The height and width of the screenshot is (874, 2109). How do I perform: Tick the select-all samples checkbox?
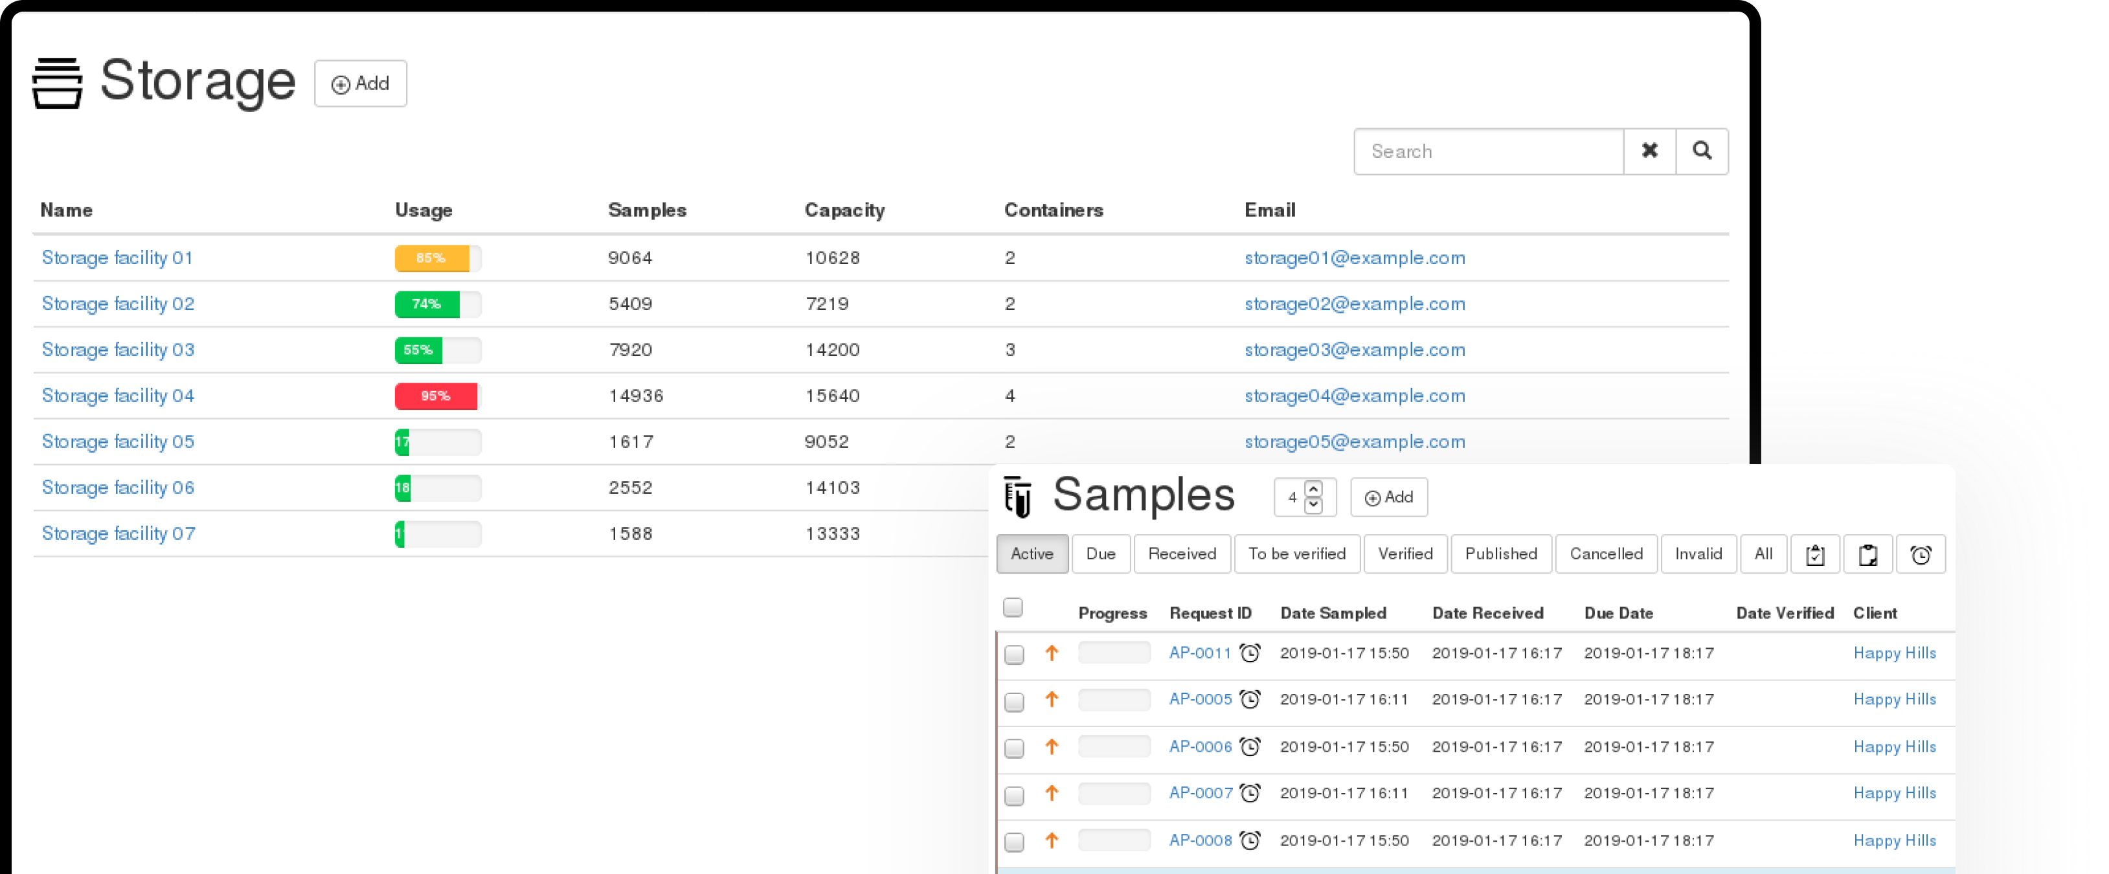click(1013, 607)
